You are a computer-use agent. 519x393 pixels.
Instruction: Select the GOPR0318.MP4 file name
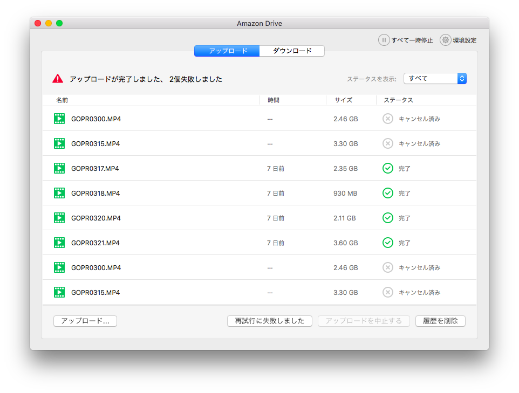click(95, 193)
